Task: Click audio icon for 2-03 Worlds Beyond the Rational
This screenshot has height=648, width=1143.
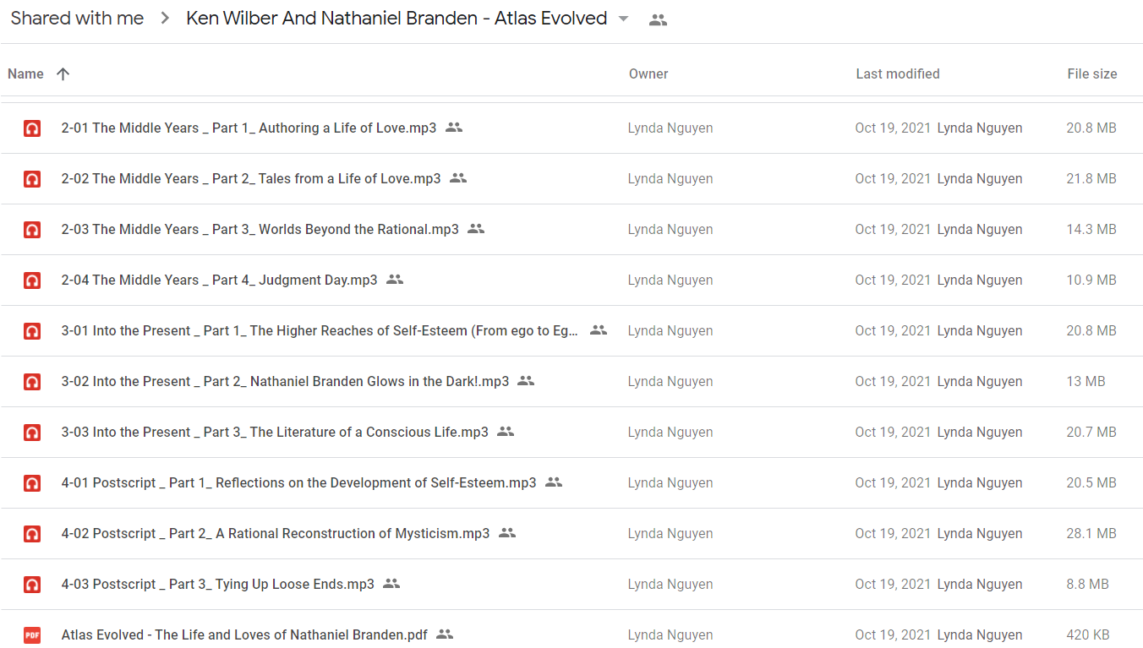Action: coord(32,230)
